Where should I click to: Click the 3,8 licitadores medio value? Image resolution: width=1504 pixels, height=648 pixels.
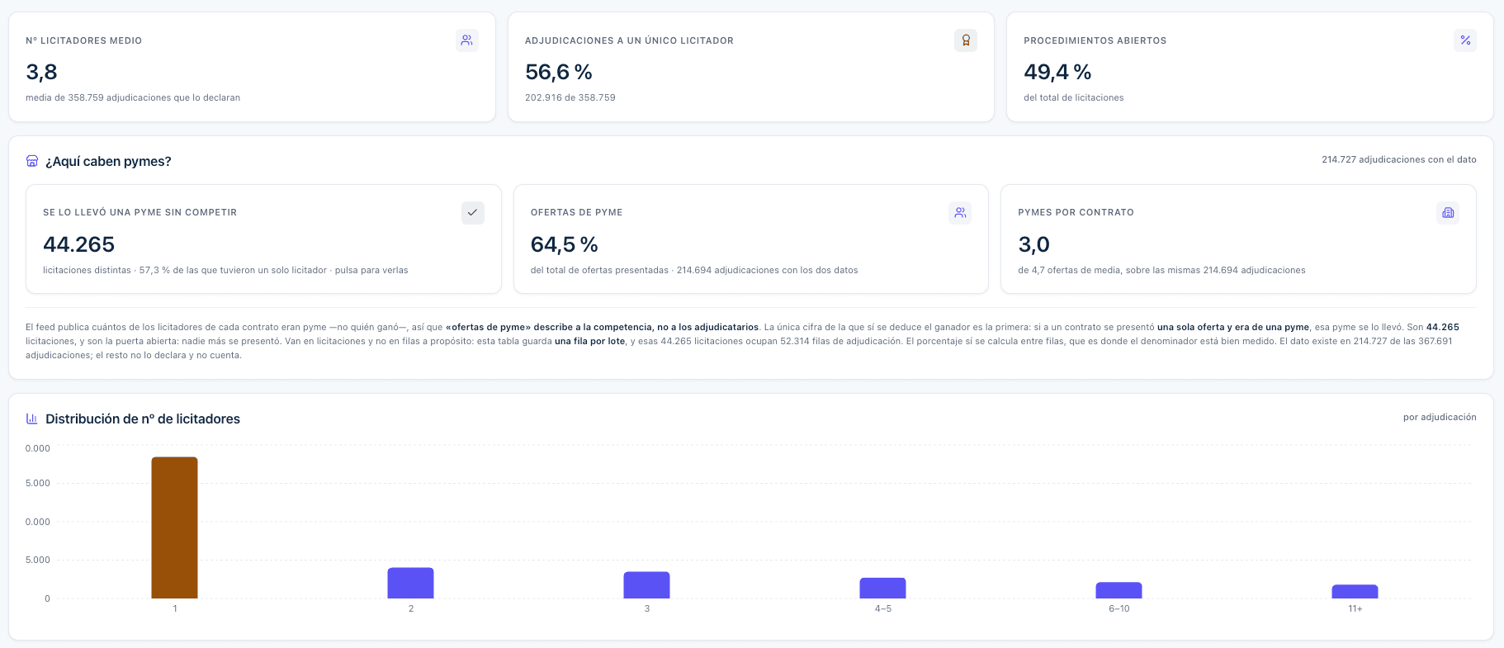tap(41, 72)
